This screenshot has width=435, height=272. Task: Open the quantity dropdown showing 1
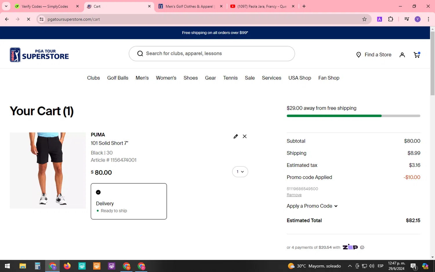(240, 172)
